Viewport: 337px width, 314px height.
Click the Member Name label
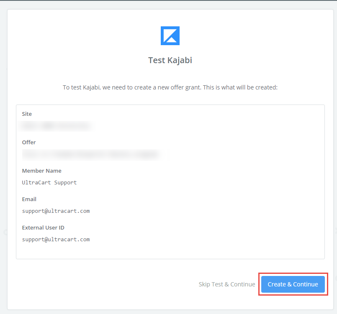click(42, 171)
